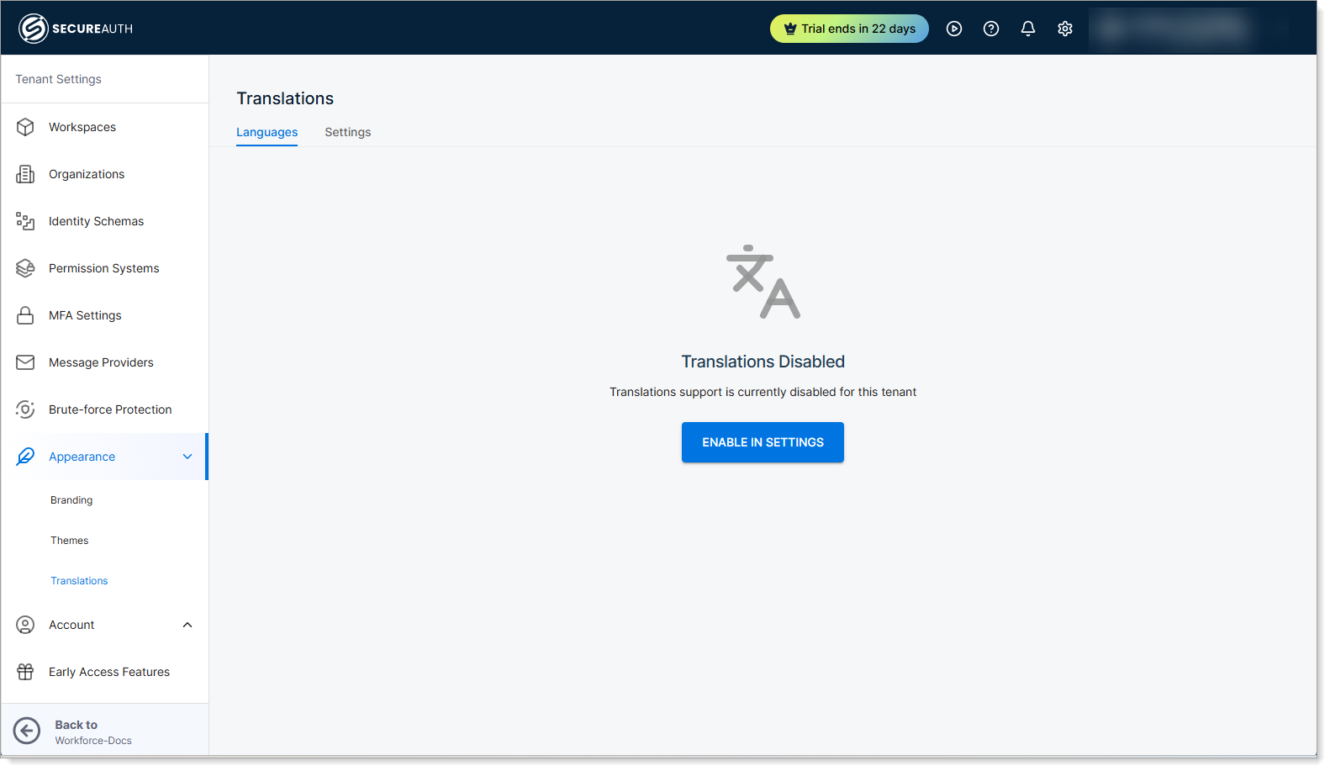Click the Organizations building icon
The image size is (1330, 771).
click(x=25, y=174)
